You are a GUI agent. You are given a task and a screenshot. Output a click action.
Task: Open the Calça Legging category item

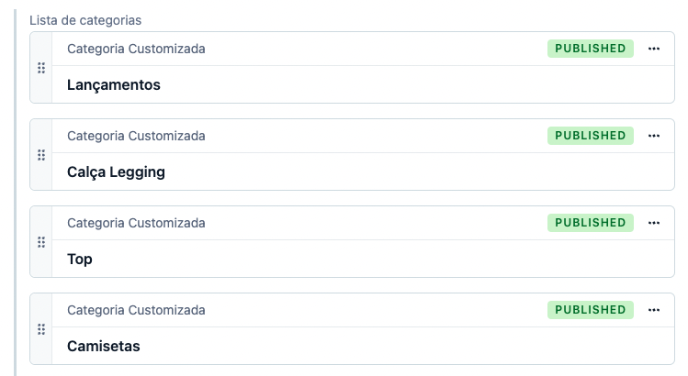coord(116,172)
